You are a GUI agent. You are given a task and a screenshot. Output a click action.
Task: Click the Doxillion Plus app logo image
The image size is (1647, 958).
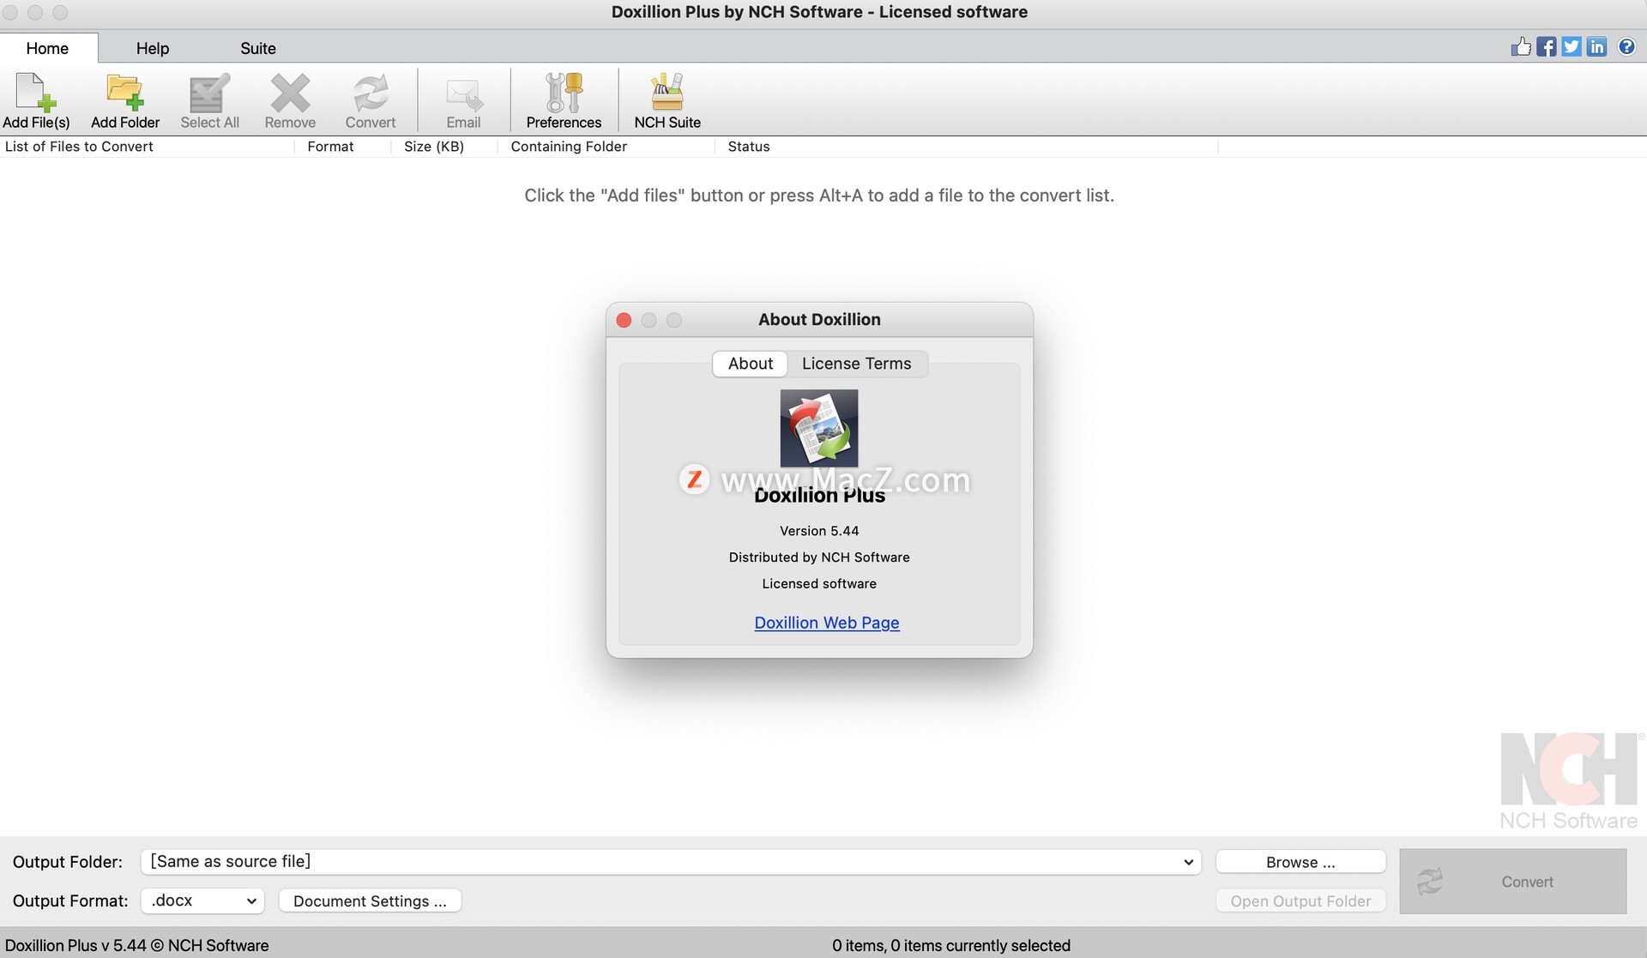click(819, 428)
